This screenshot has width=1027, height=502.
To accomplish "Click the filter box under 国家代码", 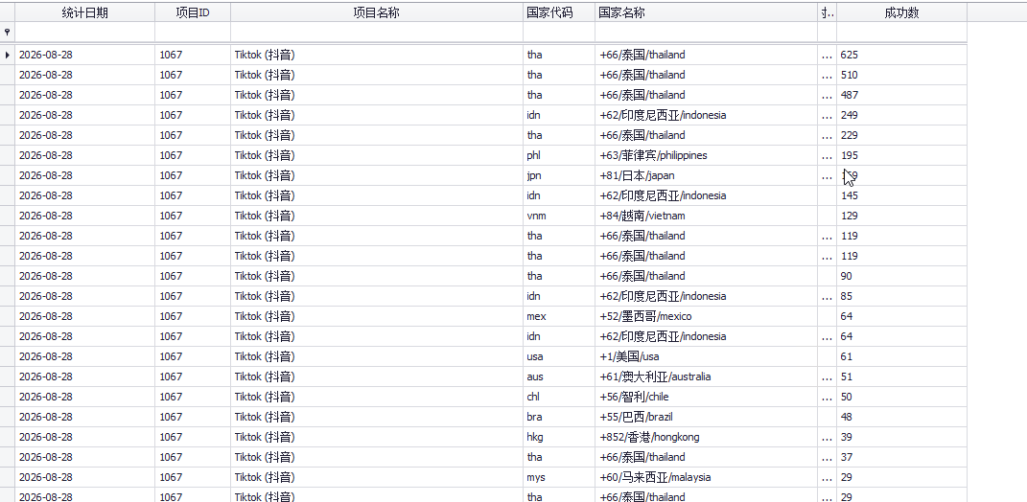I will point(559,32).
